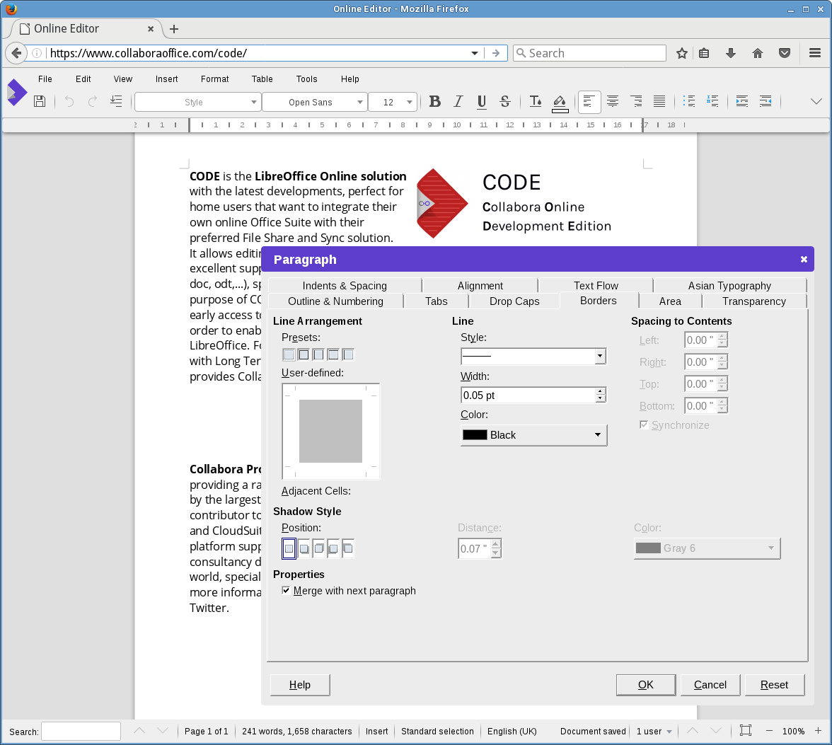This screenshot has height=745, width=832.
Task: Open the Format menu
Action: [x=214, y=79]
